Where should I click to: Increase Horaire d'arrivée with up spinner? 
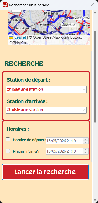(85, 150)
